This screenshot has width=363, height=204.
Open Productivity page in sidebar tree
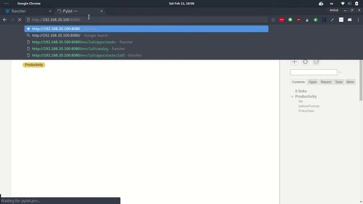click(306, 96)
